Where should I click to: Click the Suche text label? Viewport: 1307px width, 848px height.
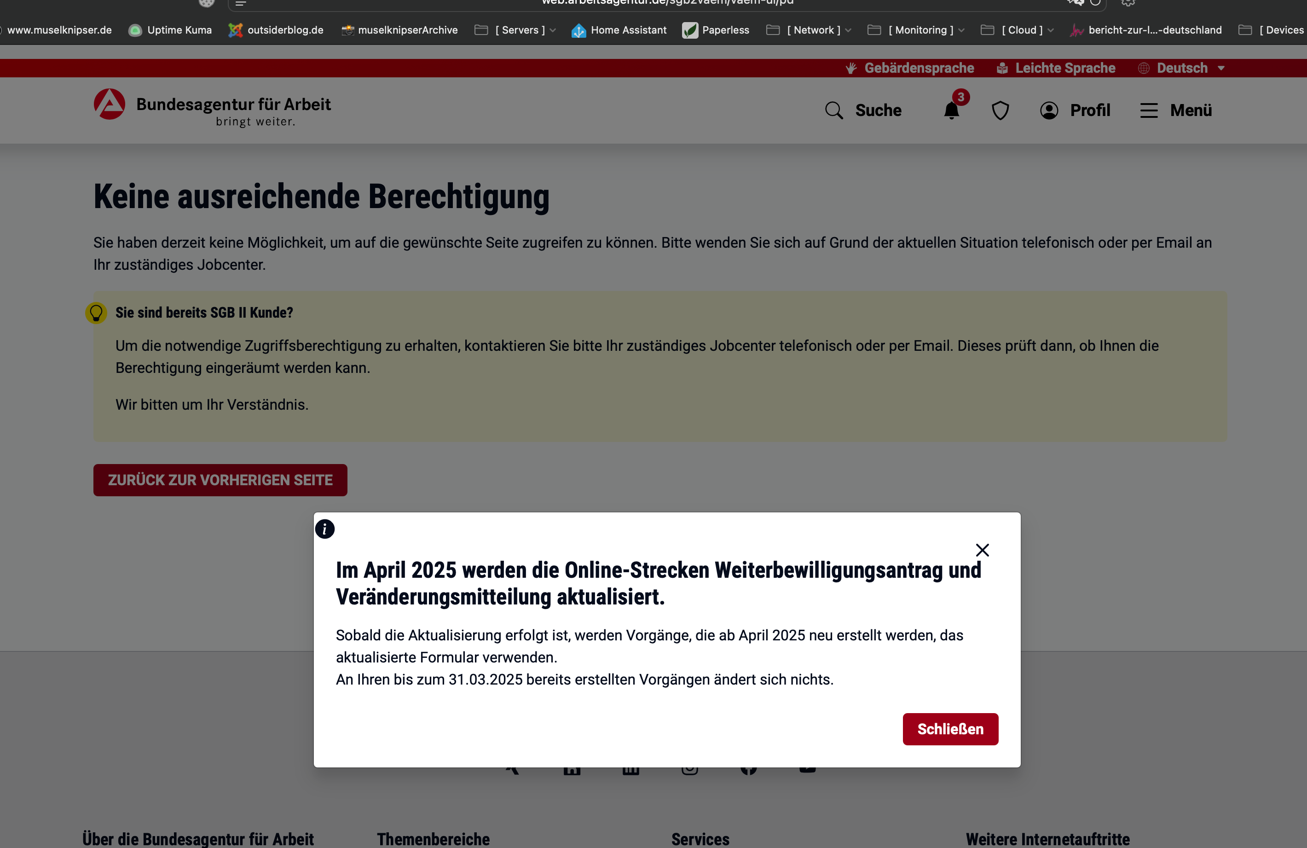tap(878, 110)
